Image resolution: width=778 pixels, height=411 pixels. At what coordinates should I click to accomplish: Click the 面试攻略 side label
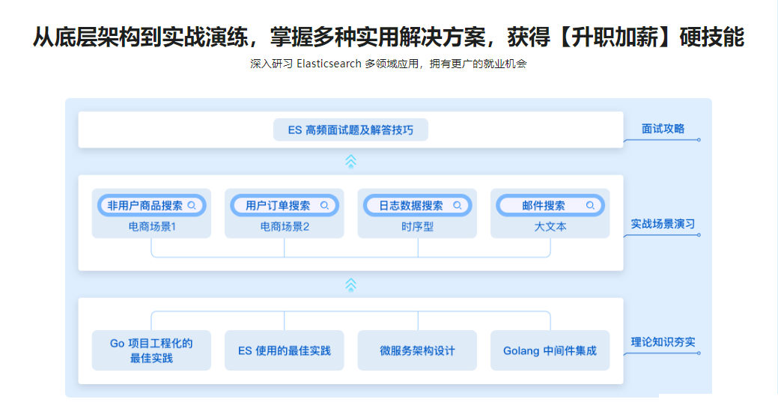tap(663, 129)
